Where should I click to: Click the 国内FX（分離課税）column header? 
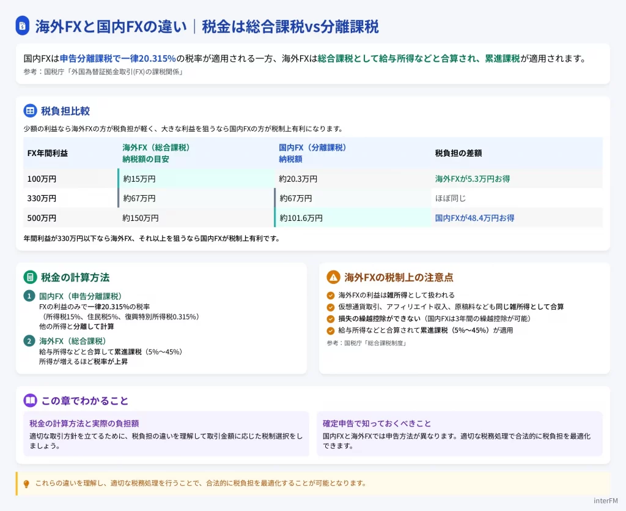pyautogui.click(x=313, y=153)
